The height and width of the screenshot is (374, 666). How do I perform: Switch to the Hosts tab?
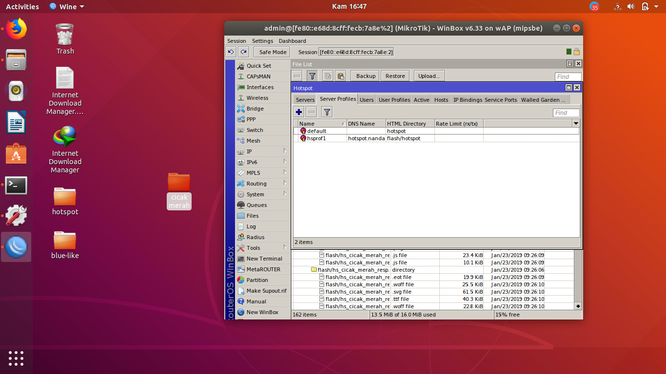pos(441,99)
